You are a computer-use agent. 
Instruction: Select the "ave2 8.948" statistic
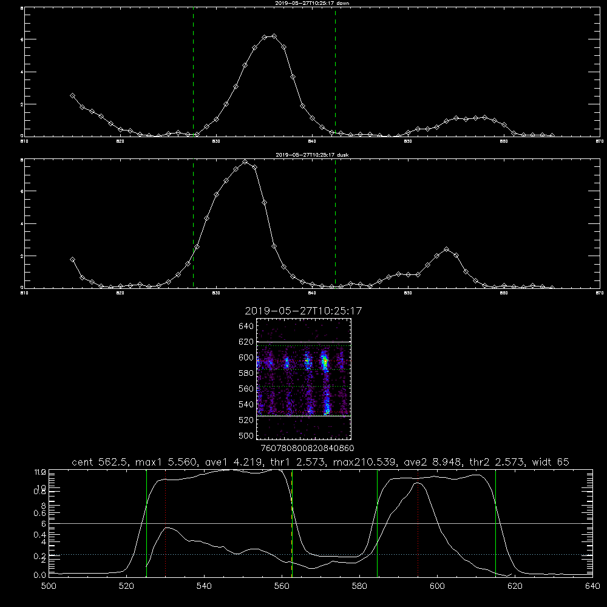click(433, 462)
